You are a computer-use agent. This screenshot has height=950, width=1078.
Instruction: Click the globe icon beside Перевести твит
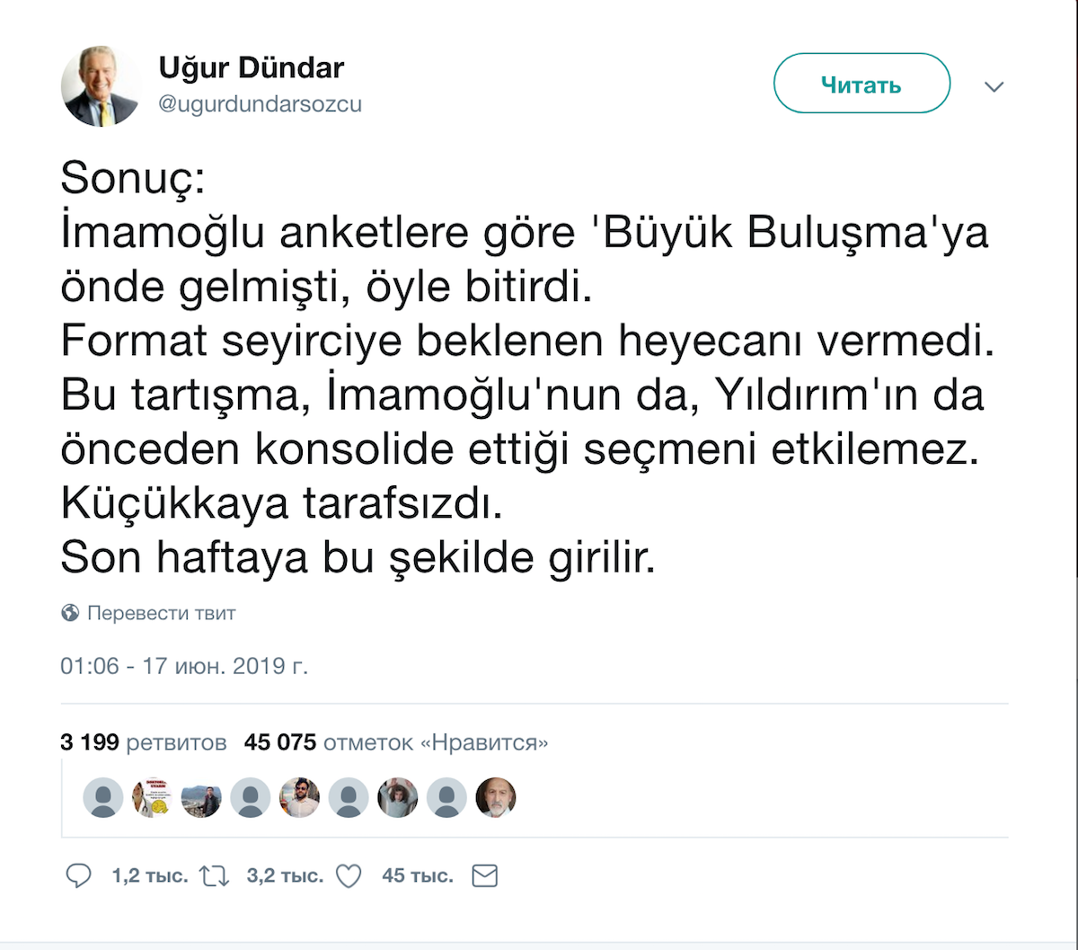(70, 614)
